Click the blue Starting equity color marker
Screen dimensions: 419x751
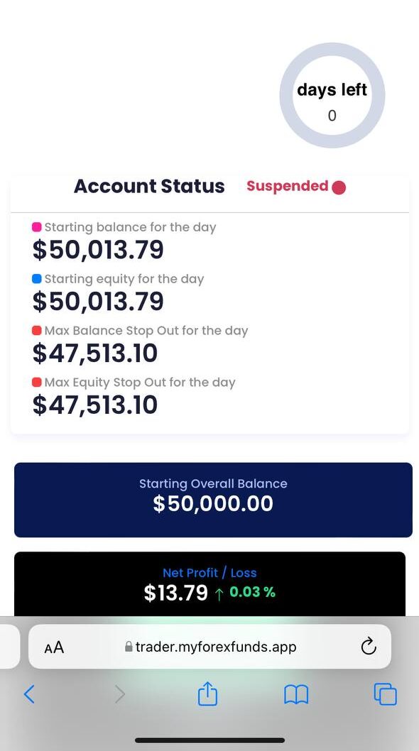(36, 279)
